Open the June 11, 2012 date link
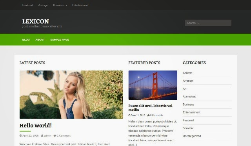 (138, 115)
